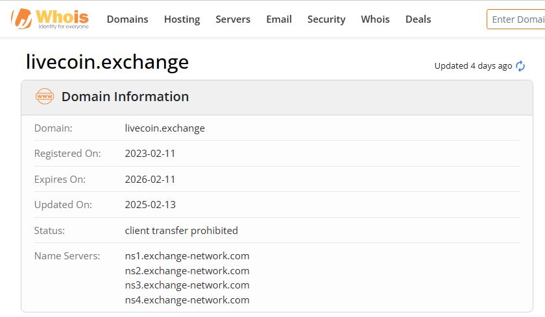
Task: Open the Deals menu item
Action: (418, 19)
